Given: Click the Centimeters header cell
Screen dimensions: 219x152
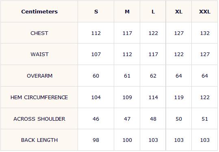Looking at the screenshot, I should coord(39,12).
